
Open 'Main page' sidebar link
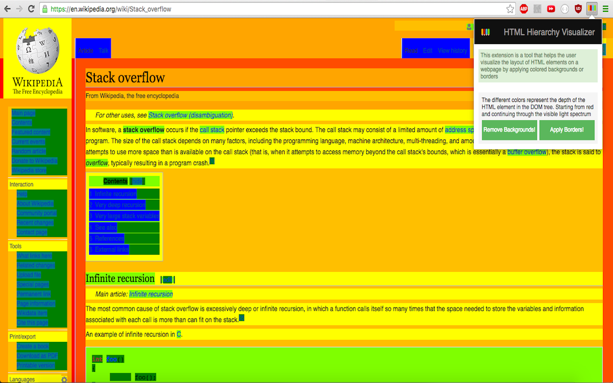tap(23, 113)
